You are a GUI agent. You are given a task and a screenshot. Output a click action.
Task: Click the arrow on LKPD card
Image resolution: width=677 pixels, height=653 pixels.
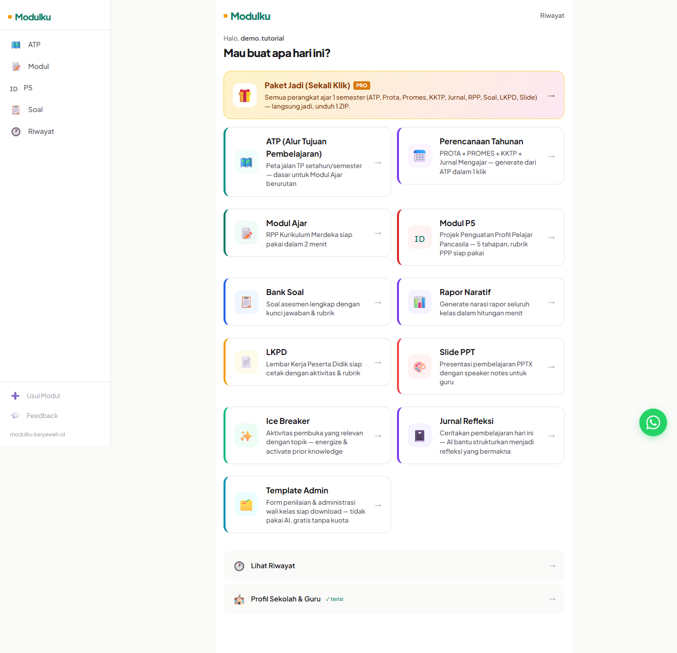[x=378, y=362]
